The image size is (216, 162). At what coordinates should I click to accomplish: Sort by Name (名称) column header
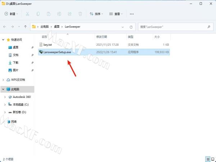pyautogui.click(x=45, y=37)
